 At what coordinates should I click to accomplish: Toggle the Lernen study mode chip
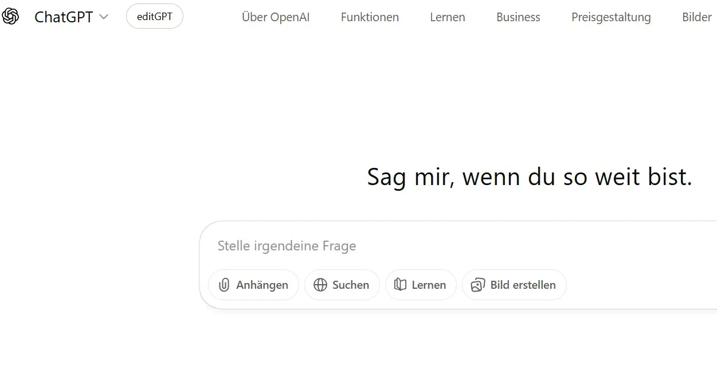(x=421, y=285)
